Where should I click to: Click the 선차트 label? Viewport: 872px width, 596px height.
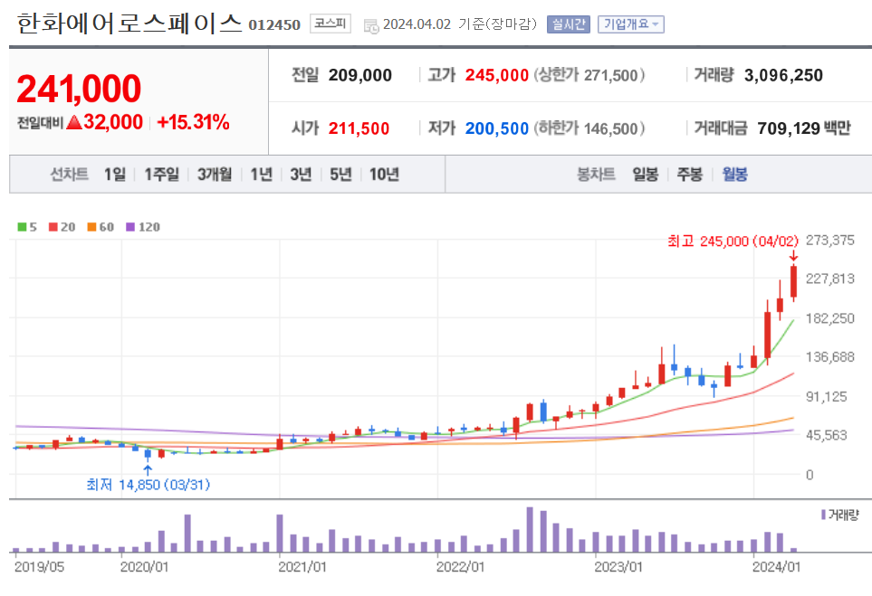pos(70,175)
